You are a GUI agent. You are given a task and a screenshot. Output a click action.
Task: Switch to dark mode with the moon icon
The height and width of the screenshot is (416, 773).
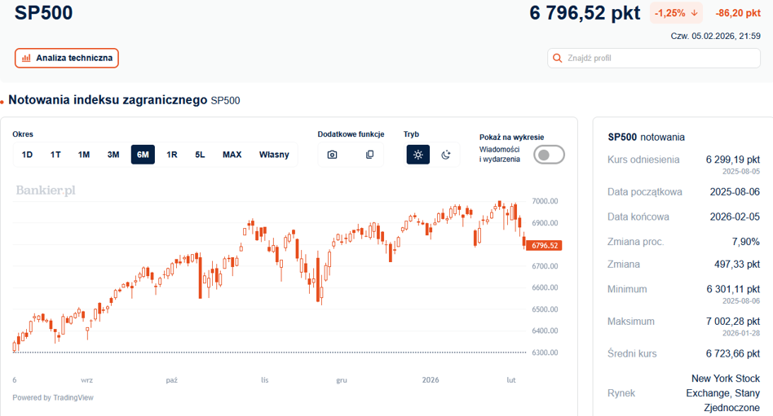tap(446, 155)
